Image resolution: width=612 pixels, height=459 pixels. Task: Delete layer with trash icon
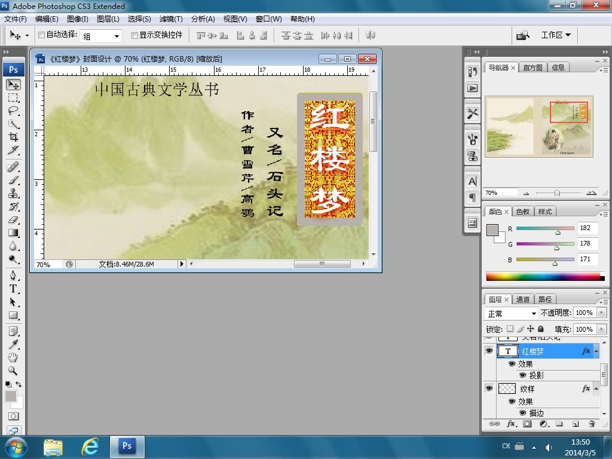(x=592, y=424)
